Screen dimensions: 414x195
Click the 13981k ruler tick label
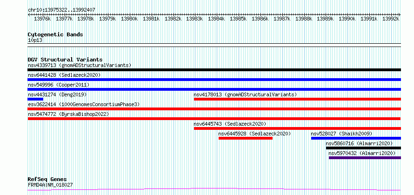(152, 19)
